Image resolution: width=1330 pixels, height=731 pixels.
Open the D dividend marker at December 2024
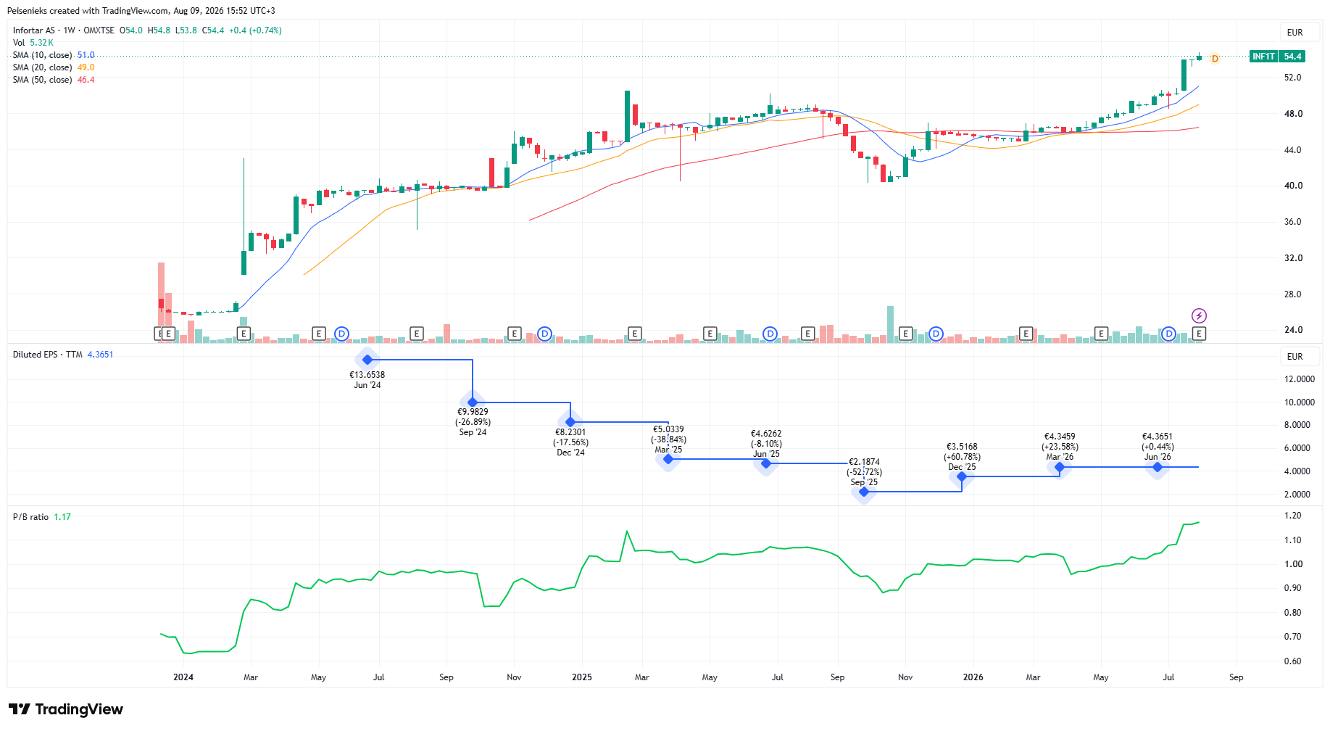[545, 334]
